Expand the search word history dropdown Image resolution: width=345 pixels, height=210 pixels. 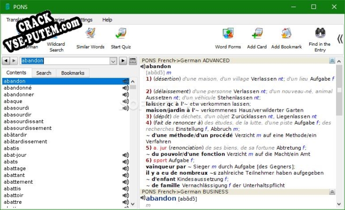click(113, 61)
